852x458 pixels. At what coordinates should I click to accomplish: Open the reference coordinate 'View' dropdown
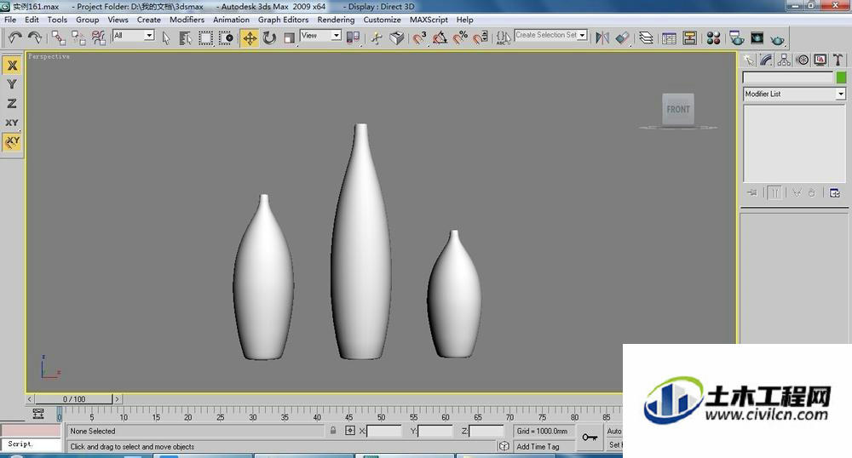point(320,35)
